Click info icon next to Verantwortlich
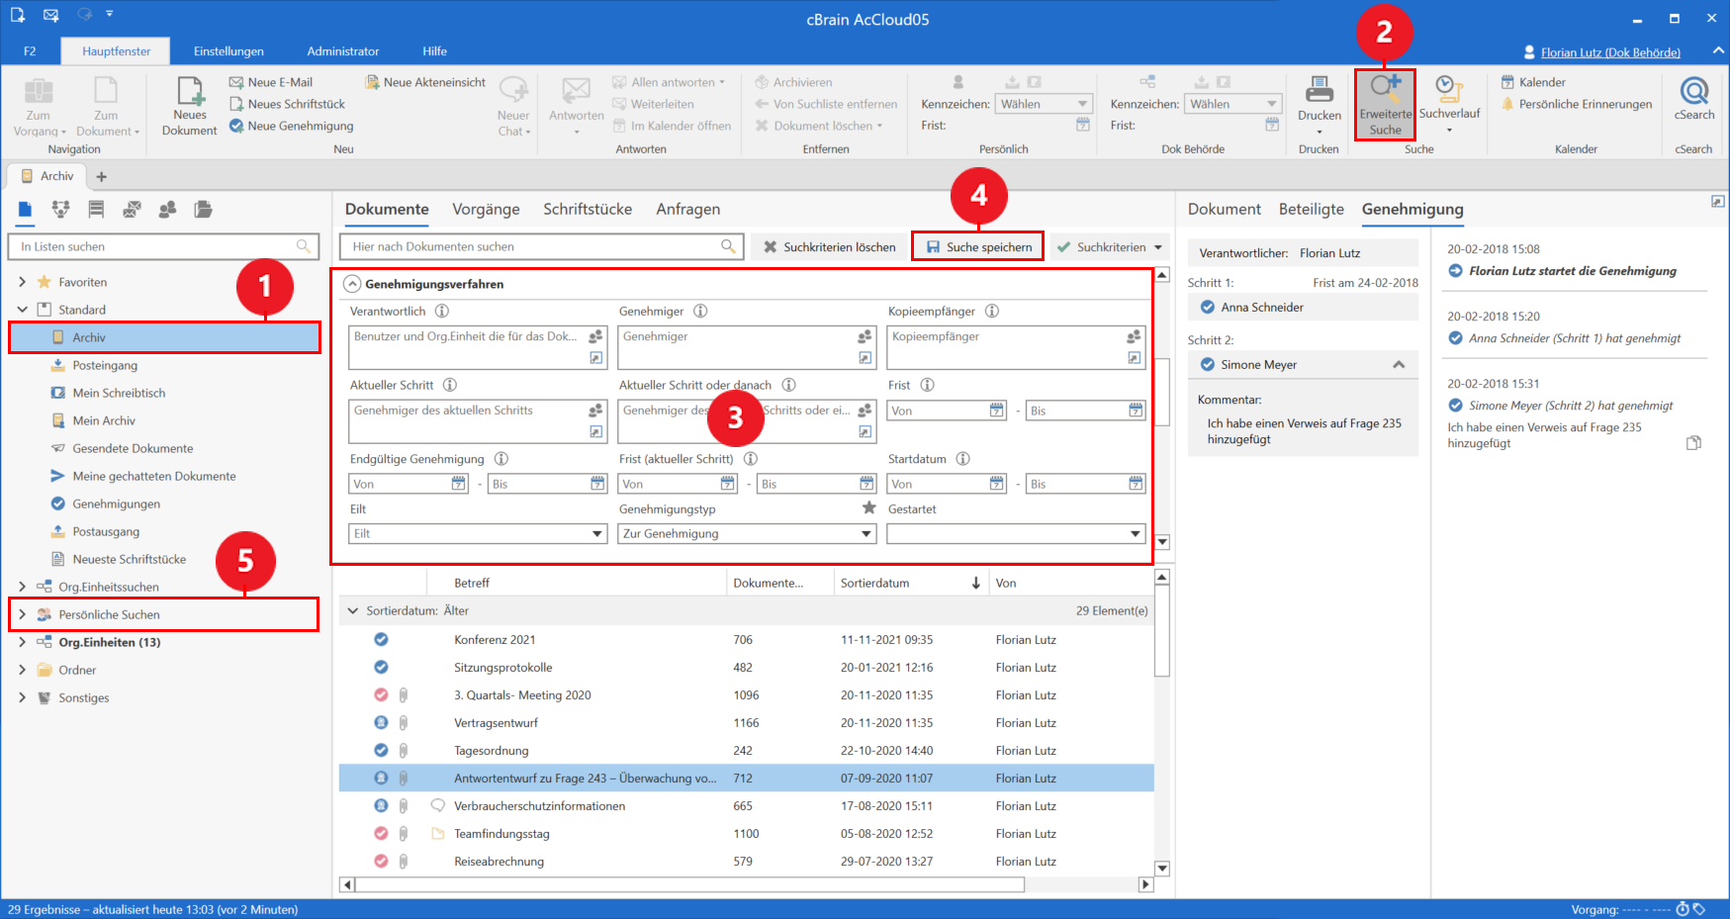The height and width of the screenshot is (919, 1730). [x=442, y=312]
